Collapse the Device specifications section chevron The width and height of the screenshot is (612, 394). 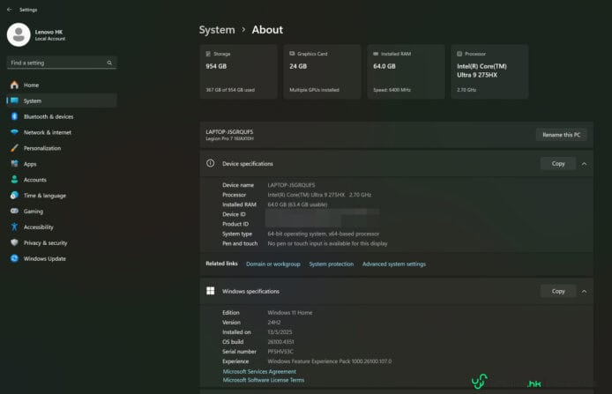click(x=584, y=164)
